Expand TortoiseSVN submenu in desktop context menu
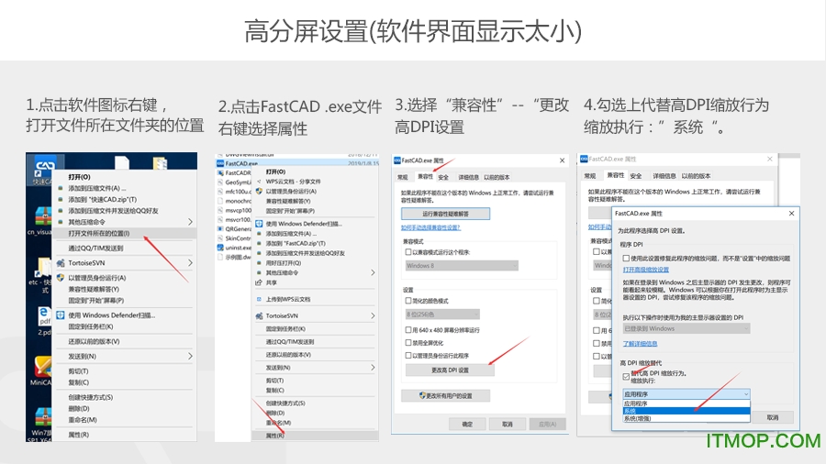This screenshot has height=464, width=826. (190, 262)
